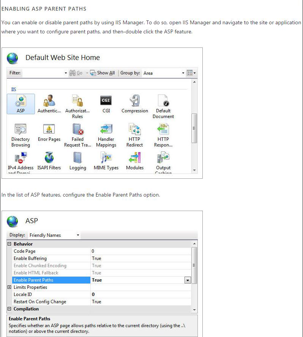Open the Display Friendly Names dropdown
The height and width of the screenshot is (337, 303).
coord(54,235)
